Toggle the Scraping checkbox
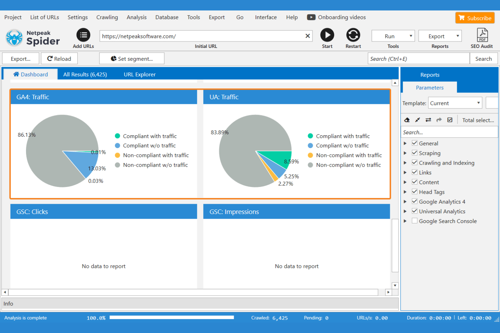 [x=415, y=153]
